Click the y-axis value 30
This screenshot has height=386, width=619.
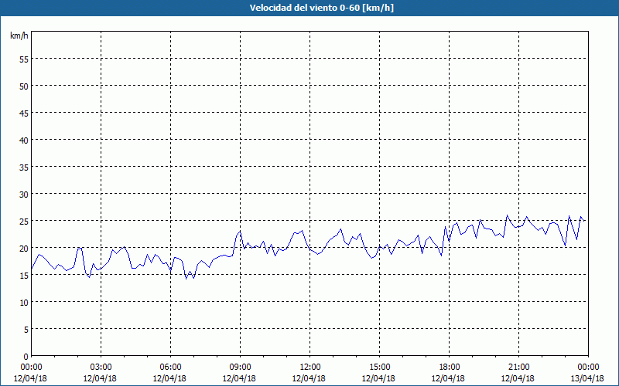click(24, 195)
